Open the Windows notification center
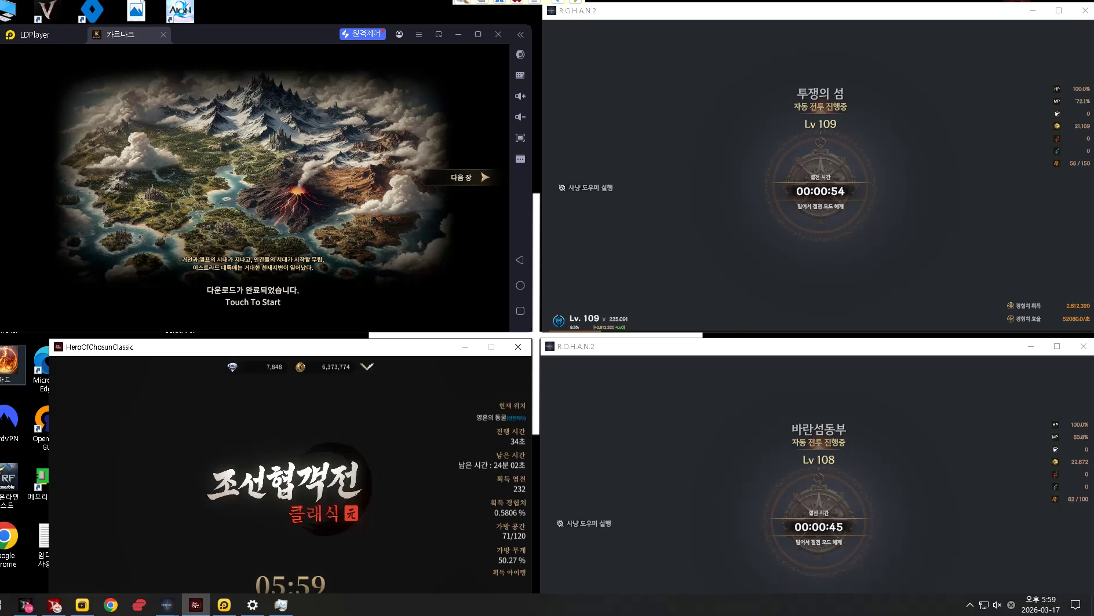The image size is (1094, 616). (1075, 605)
